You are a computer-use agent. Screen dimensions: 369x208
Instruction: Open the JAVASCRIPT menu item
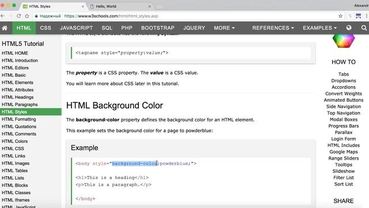pos(76,28)
